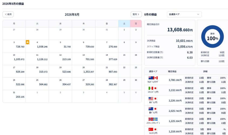Click NZドル/カナダ profit 3,780.196円
Image resolution: width=228 pixels, height=135 pixels.
[175, 80]
